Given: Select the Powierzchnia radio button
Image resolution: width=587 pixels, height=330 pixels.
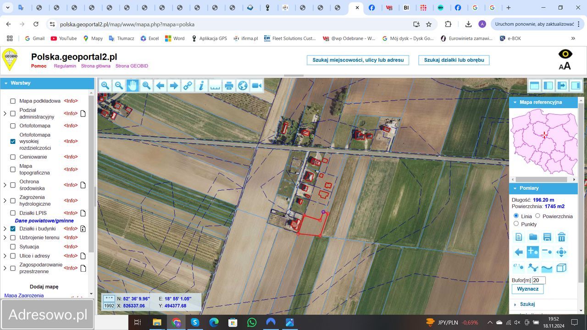Looking at the screenshot, I should tap(538, 216).
